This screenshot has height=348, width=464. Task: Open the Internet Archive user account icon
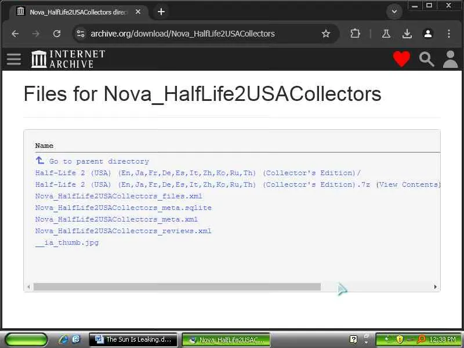coord(450,59)
